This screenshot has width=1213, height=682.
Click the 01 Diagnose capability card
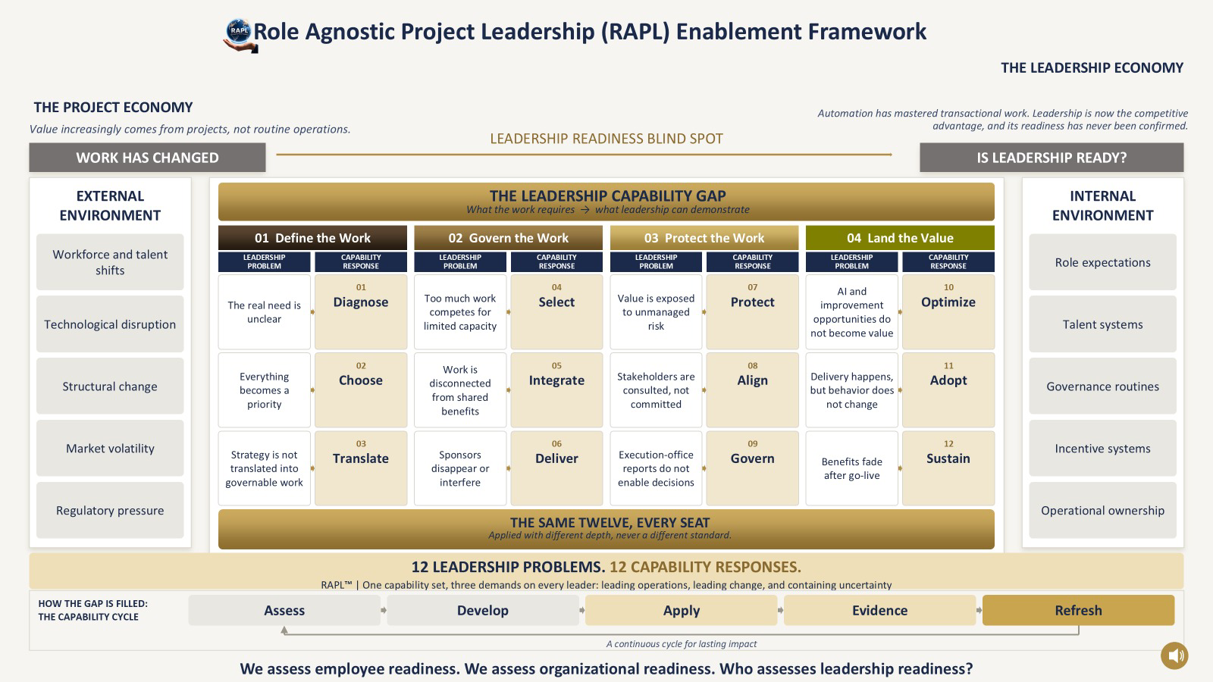tap(361, 312)
